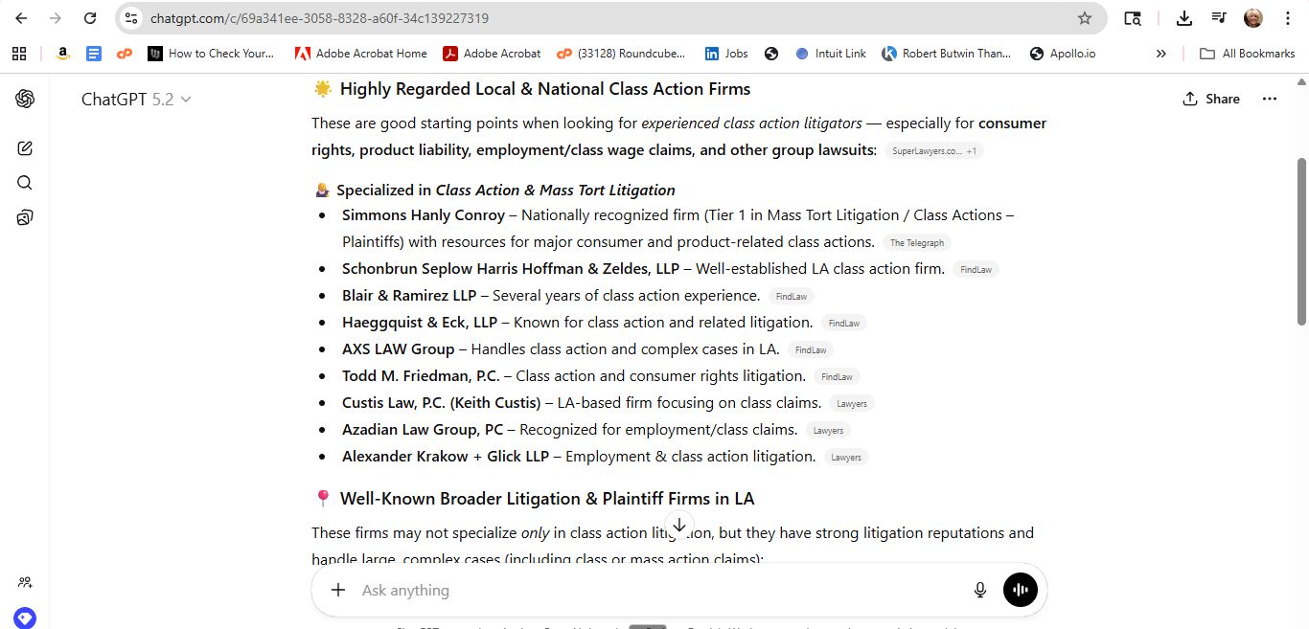Open conversation options three-dot menu
Viewport: 1309px width, 629px height.
1270,99
